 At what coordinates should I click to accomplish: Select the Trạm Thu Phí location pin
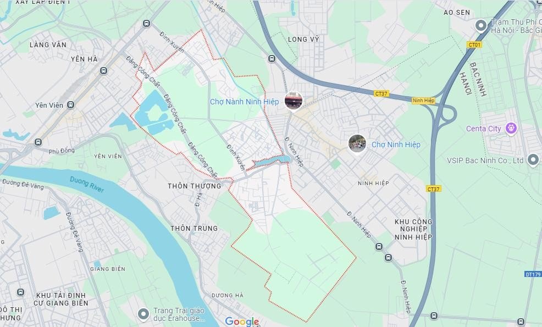(x=480, y=26)
